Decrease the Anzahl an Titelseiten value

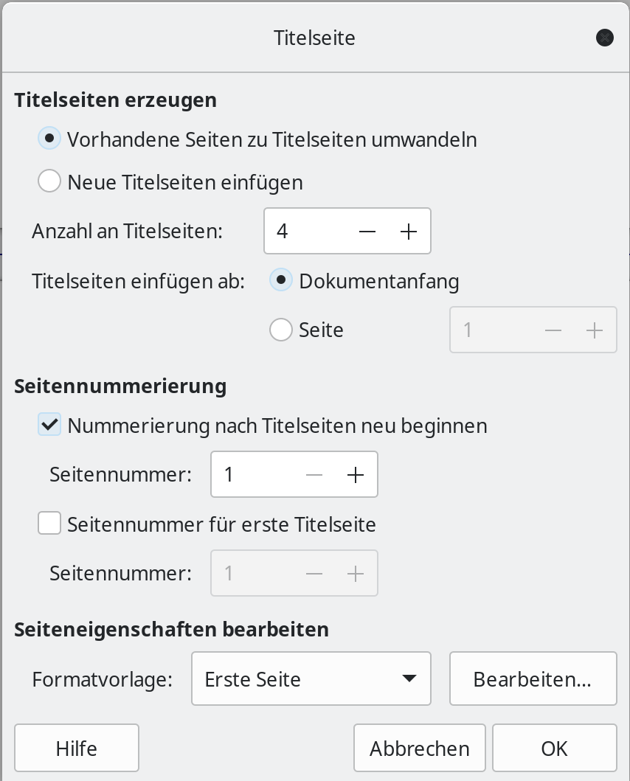pyautogui.click(x=367, y=232)
